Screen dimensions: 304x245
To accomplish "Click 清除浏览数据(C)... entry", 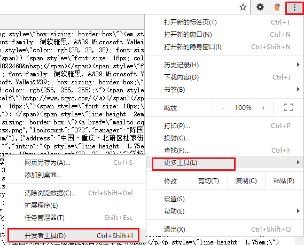I will [x=75, y=193].
